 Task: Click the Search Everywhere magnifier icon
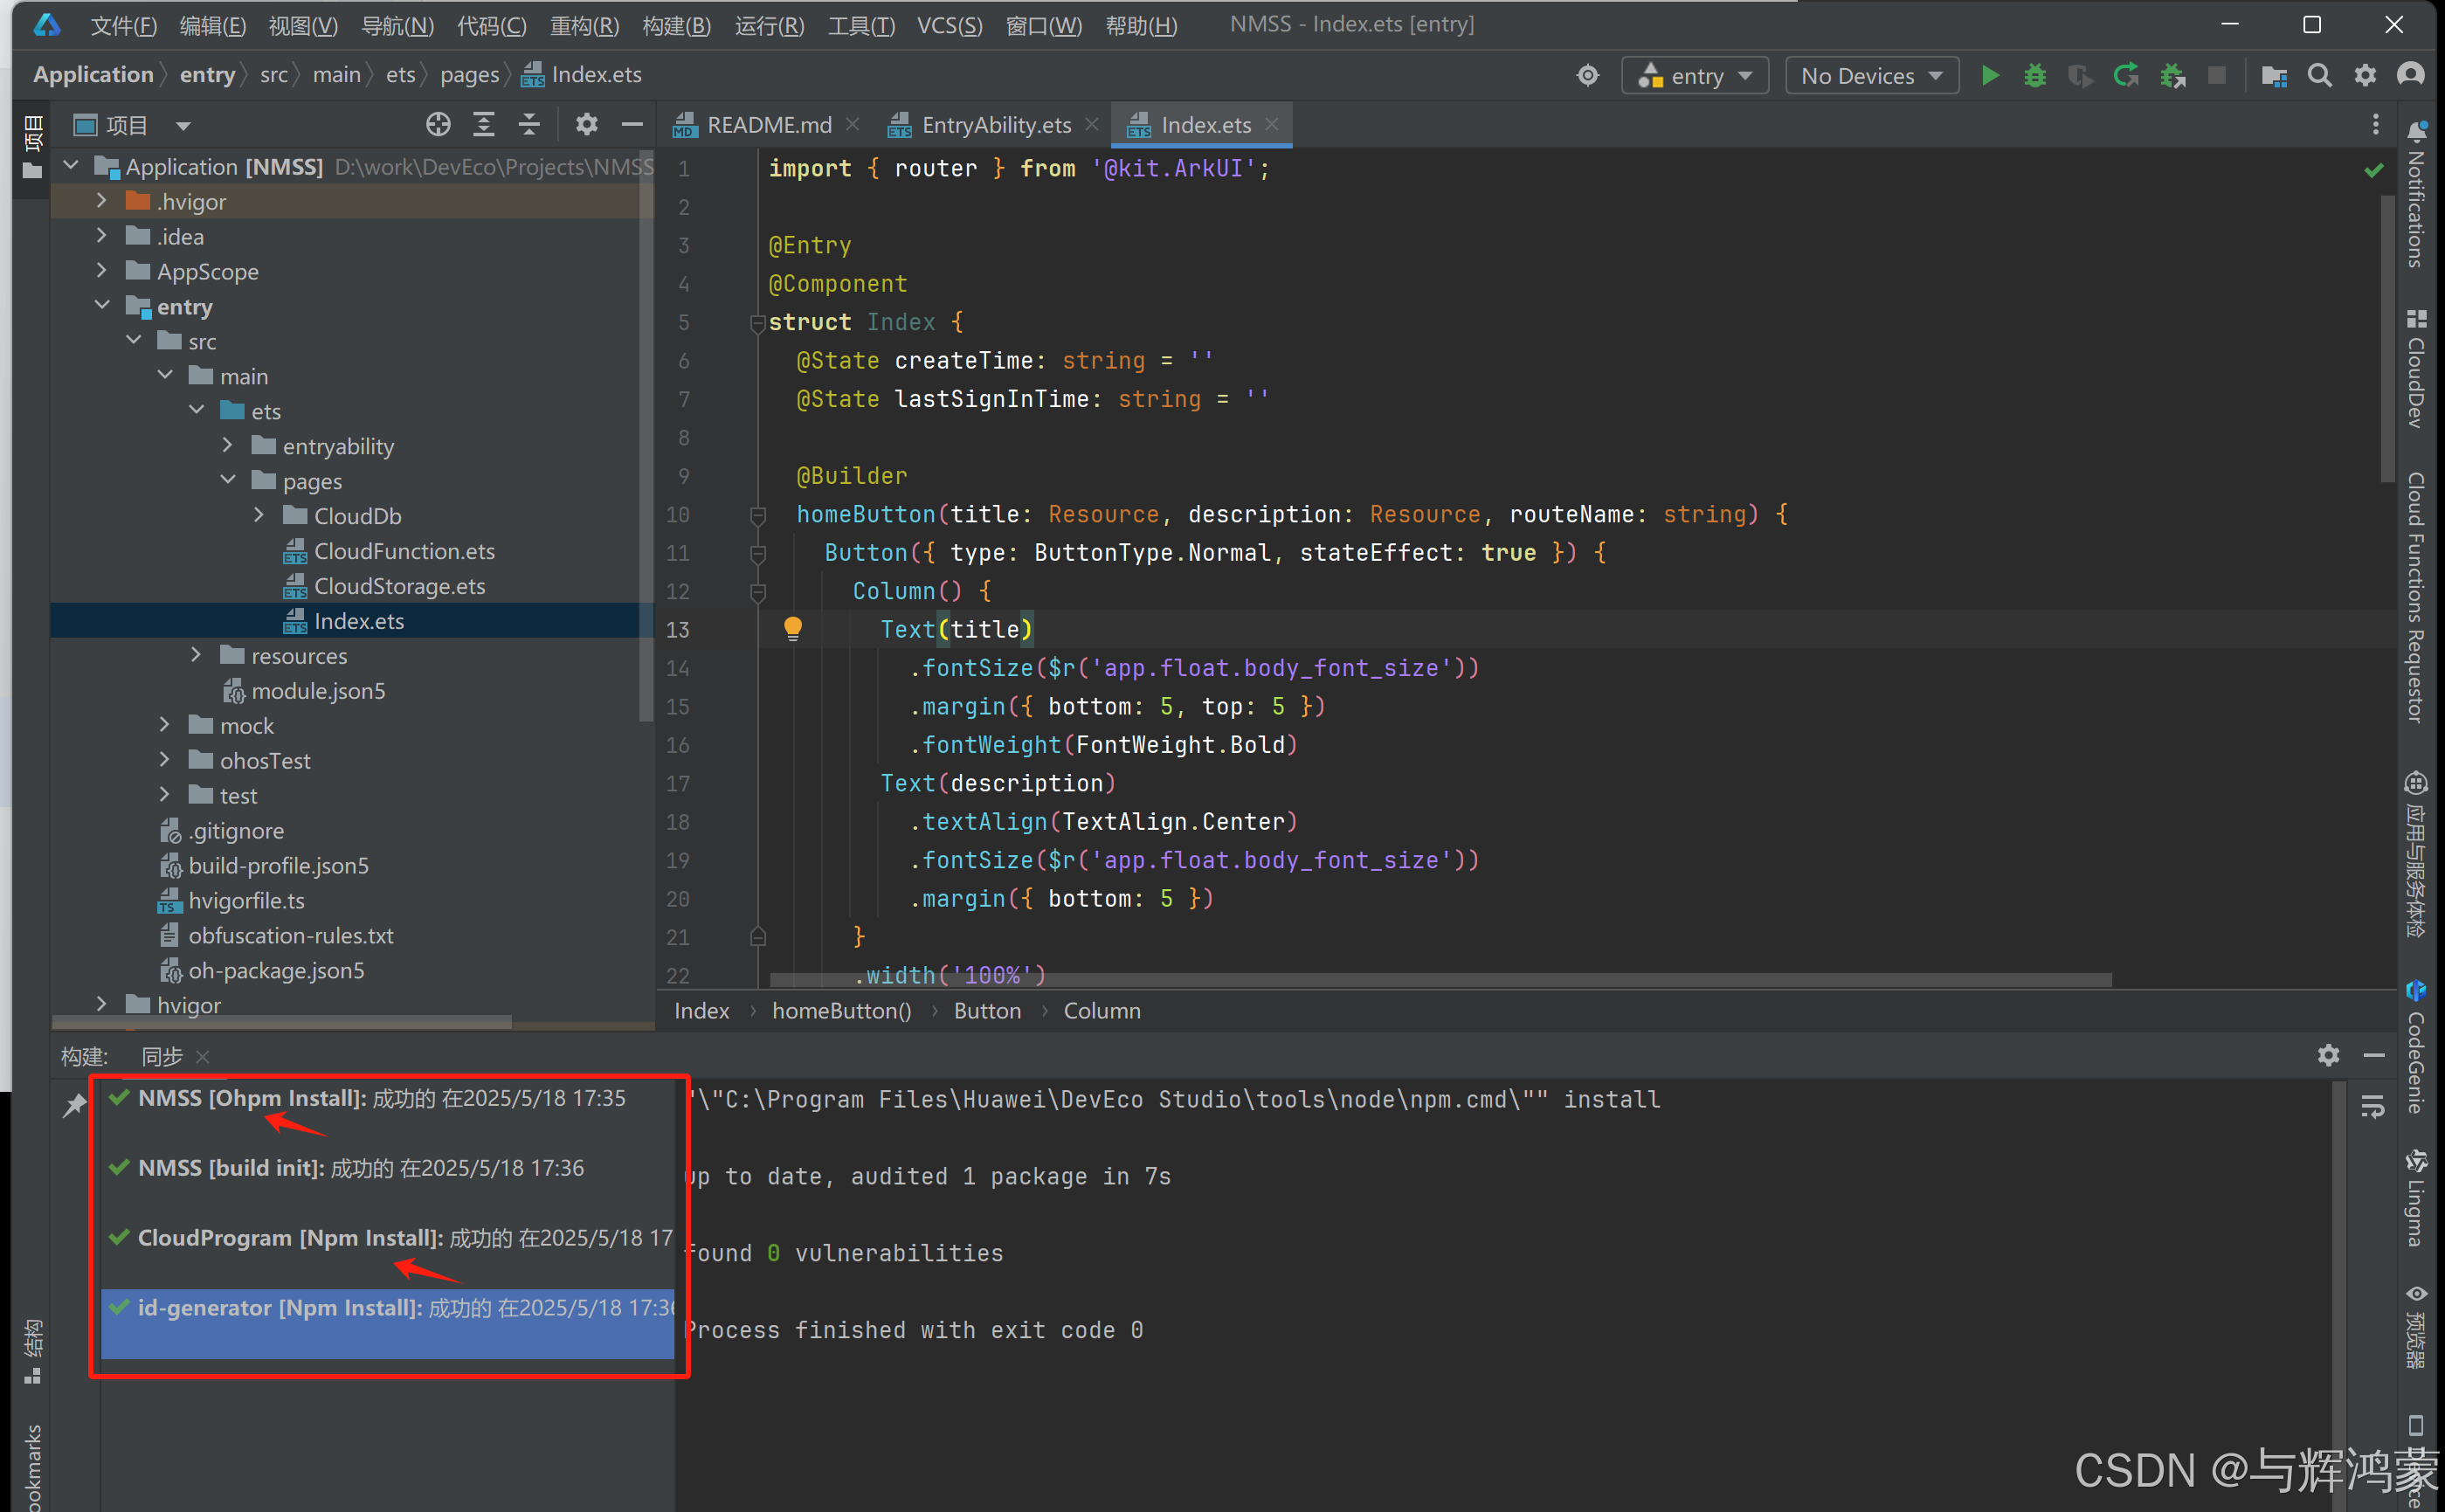2319,76
